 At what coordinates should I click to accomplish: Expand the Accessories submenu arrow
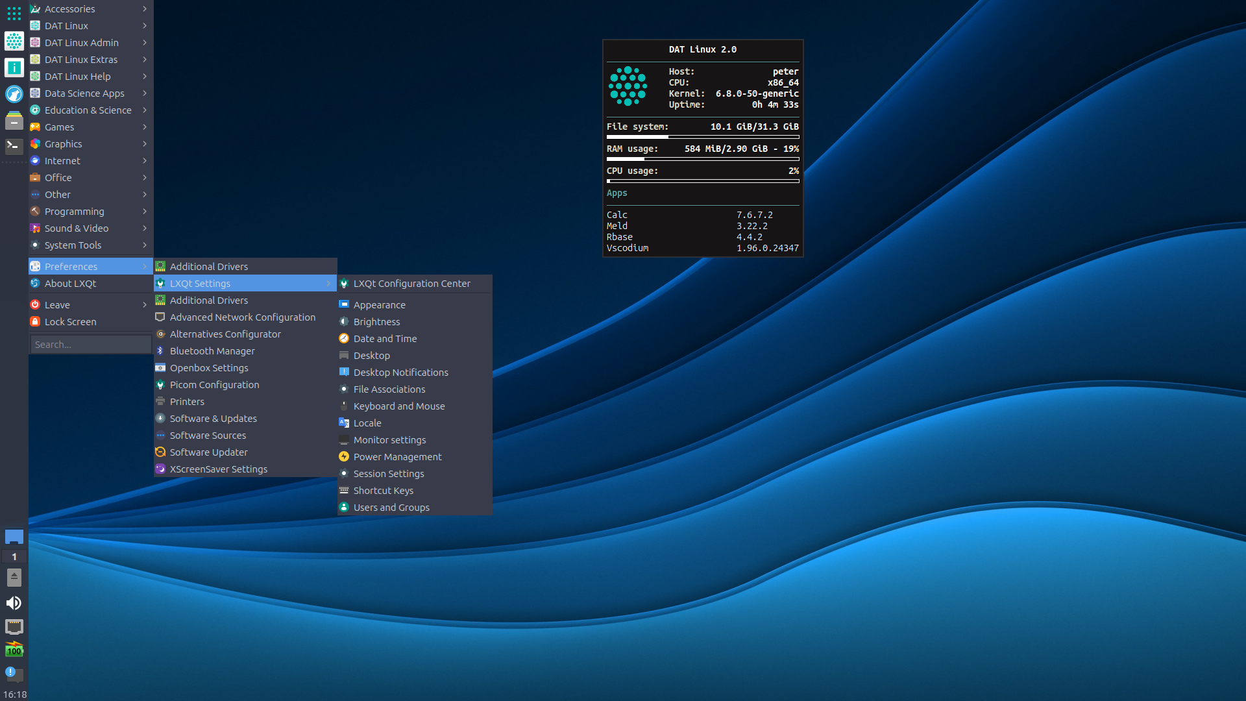point(145,8)
